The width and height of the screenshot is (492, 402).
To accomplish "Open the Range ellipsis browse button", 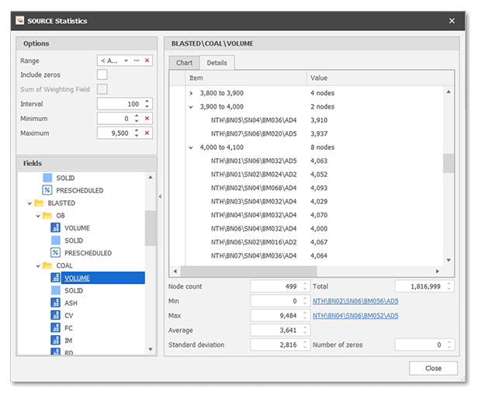I will pos(136,61).
